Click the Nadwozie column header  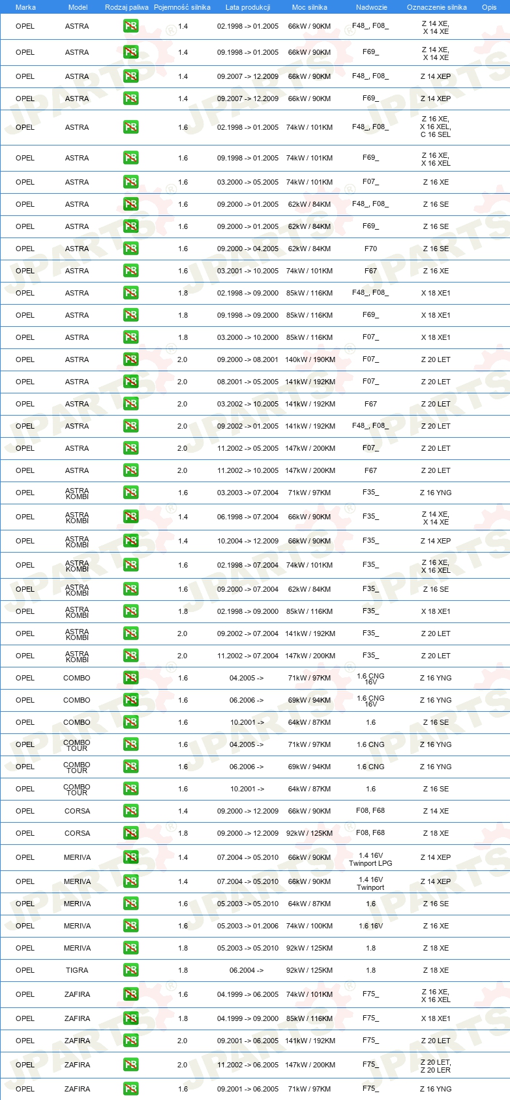click(x=371, y=7)
